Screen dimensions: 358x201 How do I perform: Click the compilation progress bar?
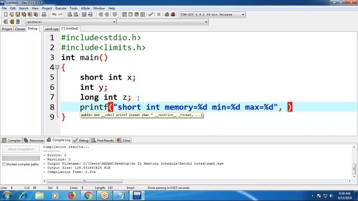(21, 157)
